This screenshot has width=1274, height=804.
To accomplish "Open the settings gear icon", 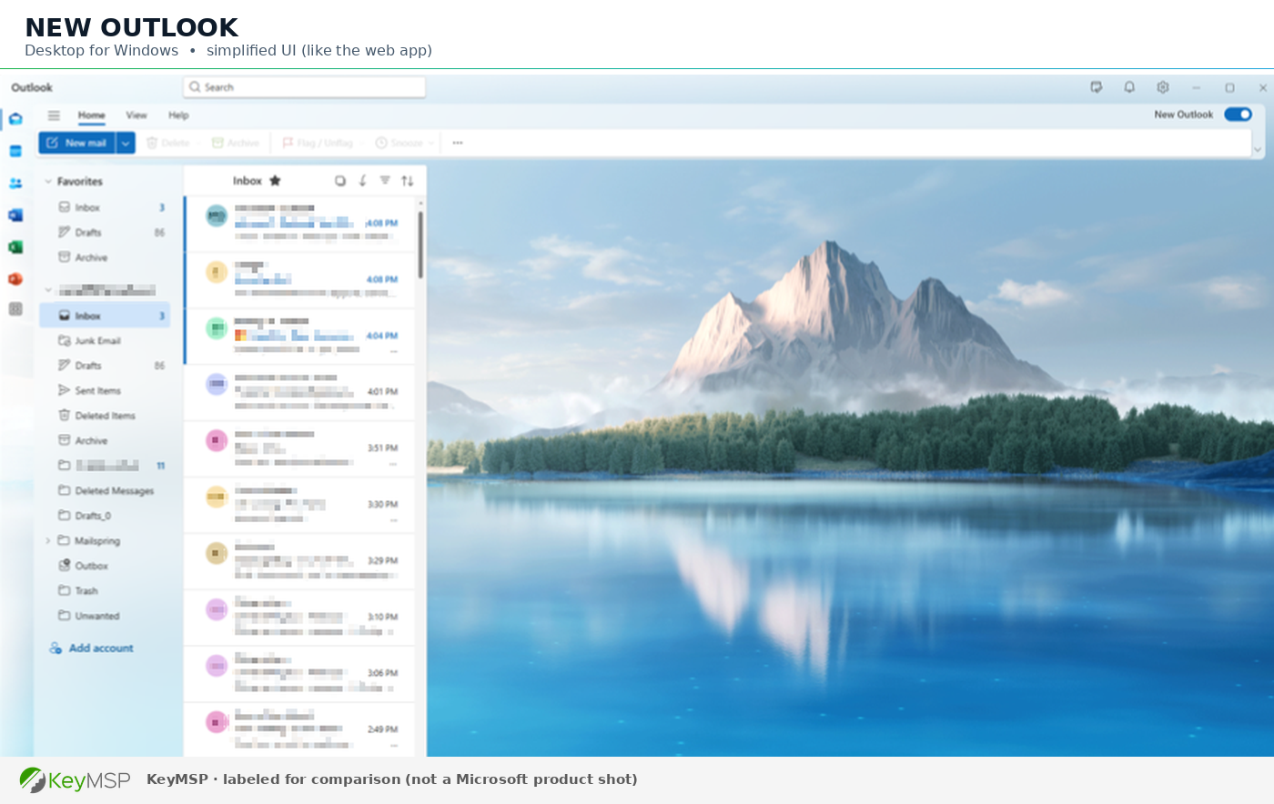I will click(x=1163, y=87).
